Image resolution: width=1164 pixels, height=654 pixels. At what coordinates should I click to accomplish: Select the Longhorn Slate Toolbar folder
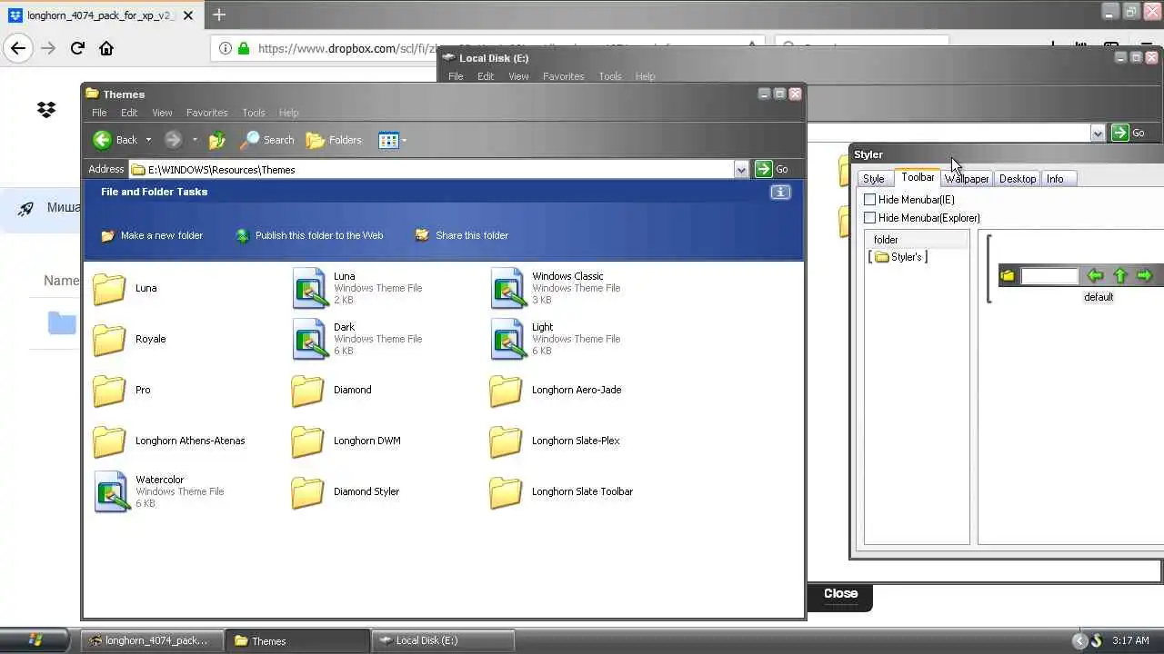click(561, 491)
